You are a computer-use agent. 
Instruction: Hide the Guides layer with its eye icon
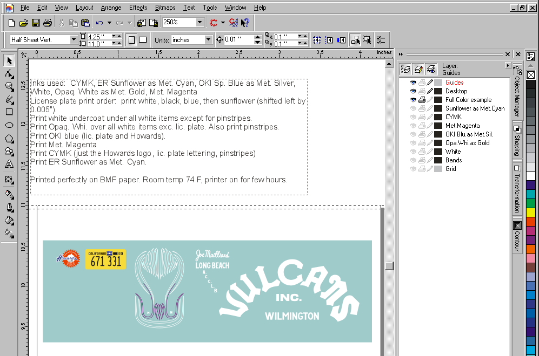pyautogui.click(x=413, y=83)
